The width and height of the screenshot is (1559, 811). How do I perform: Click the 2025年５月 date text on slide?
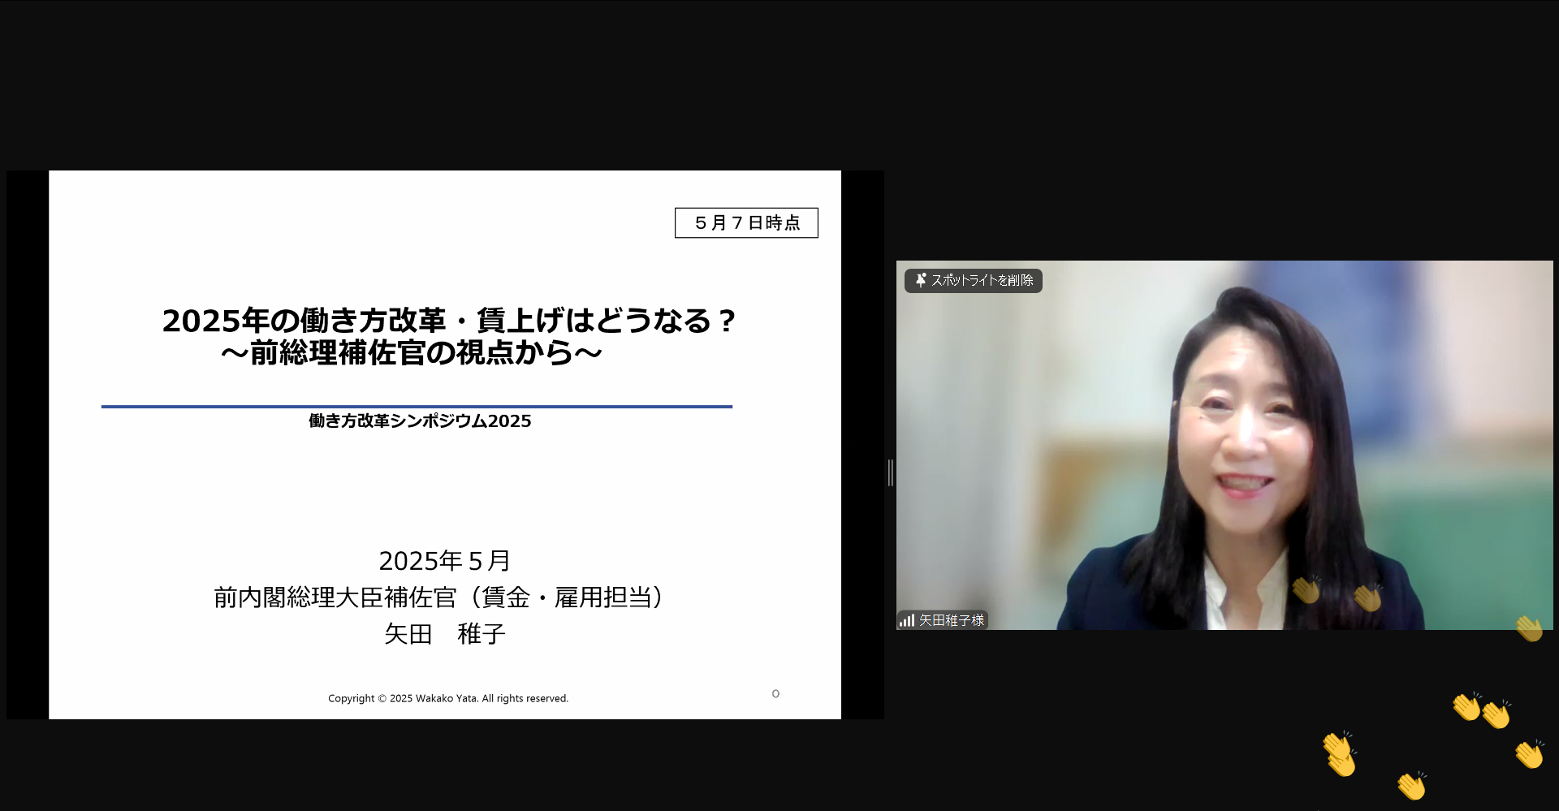(x=444, y=560)
